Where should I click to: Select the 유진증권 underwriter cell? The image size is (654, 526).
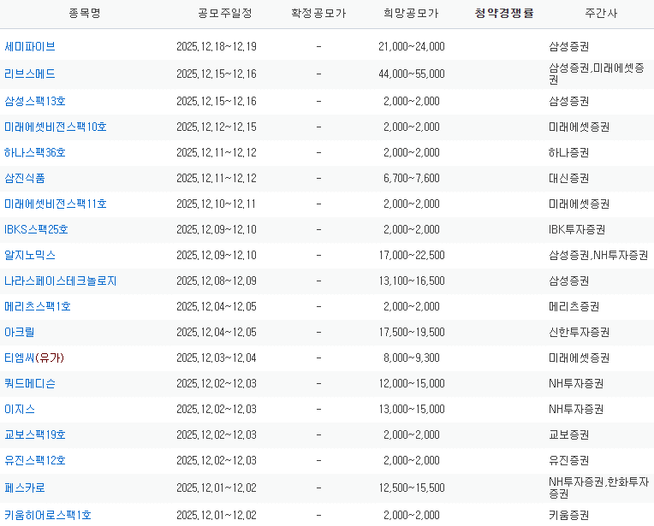click(x=569, y=460)
